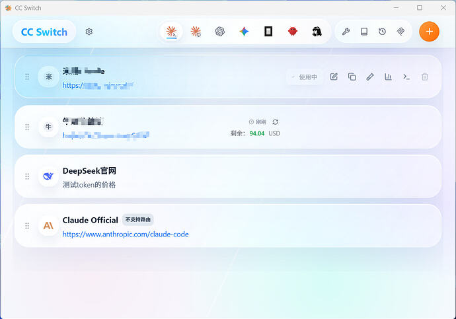
Task: Click the blurred name of the active provider
Action: (83, 71)
